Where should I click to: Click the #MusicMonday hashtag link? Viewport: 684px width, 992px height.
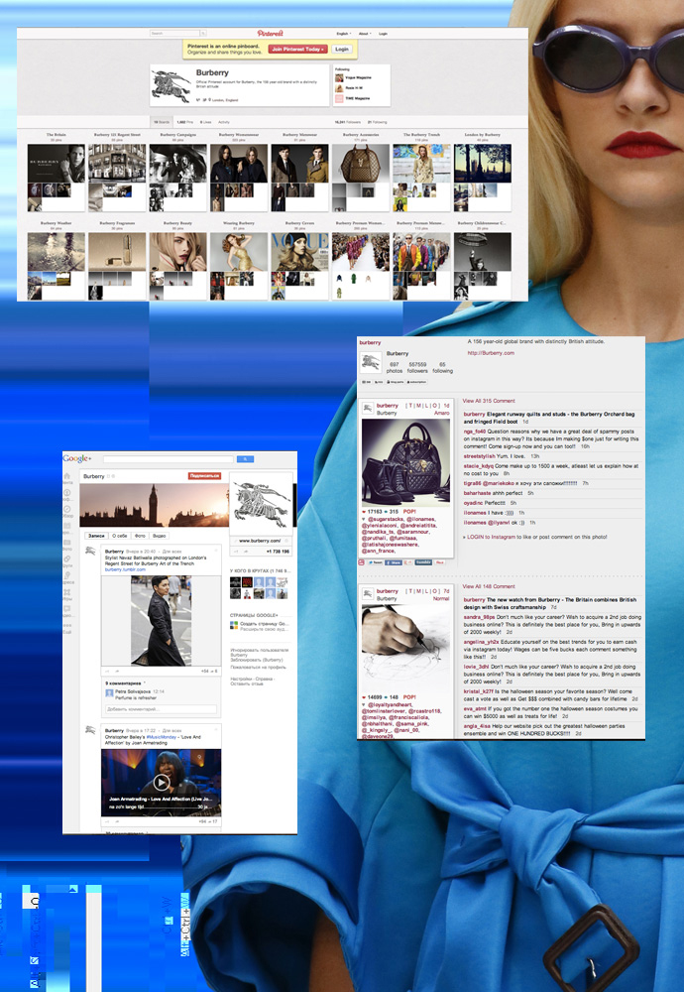[163, 737]
